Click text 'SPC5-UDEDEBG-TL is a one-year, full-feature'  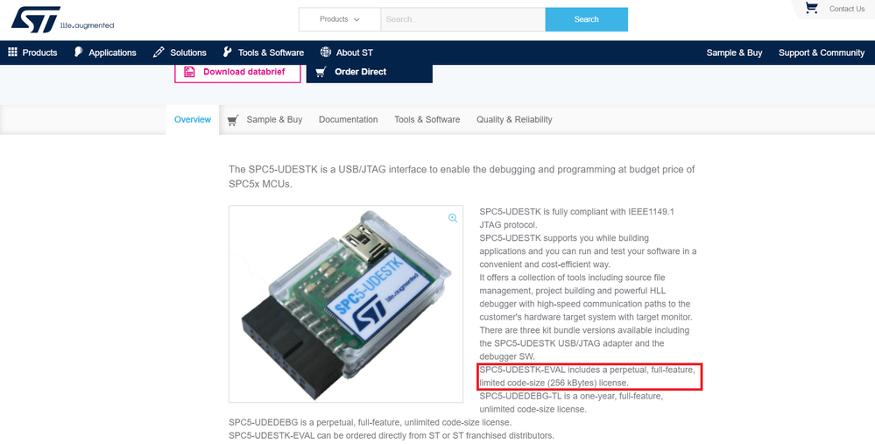click(x=571, y=396)
